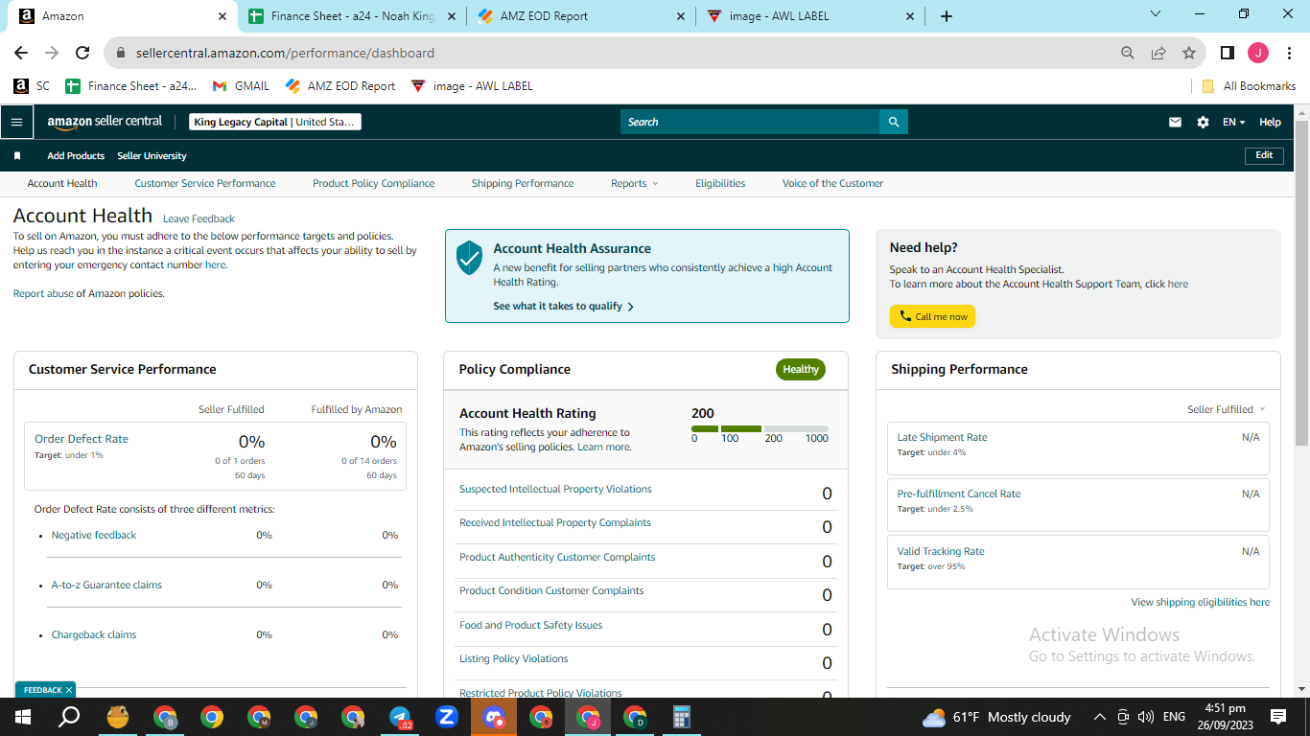Go to the Shipping Performance tab
This screenshot has height=736, width=1310.
click(523, 183)
